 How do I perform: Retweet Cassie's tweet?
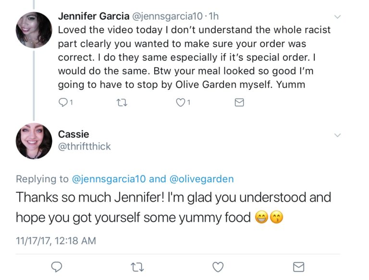click(137, 267)
